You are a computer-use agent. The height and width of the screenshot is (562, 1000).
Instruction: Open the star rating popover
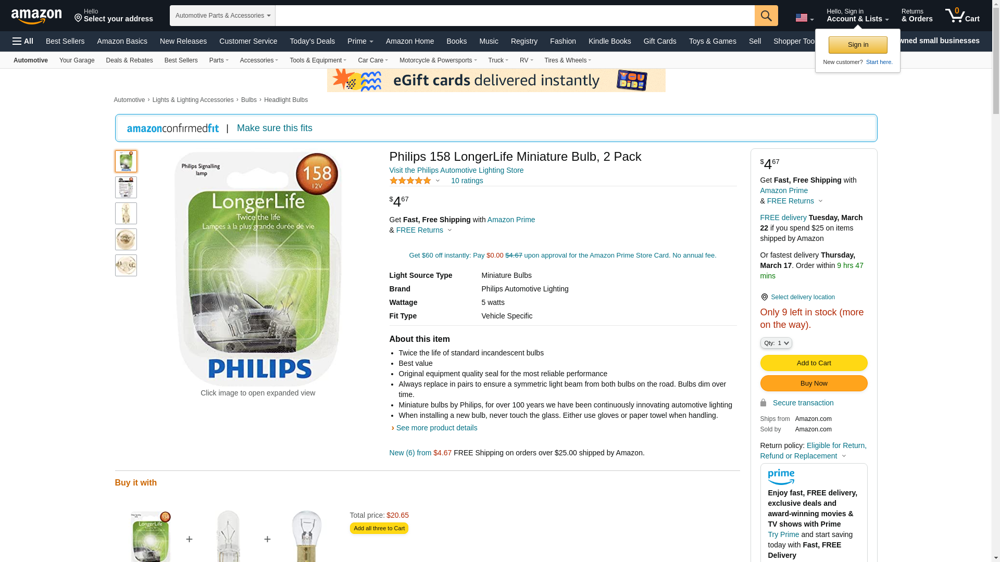(x=415, y=181)
